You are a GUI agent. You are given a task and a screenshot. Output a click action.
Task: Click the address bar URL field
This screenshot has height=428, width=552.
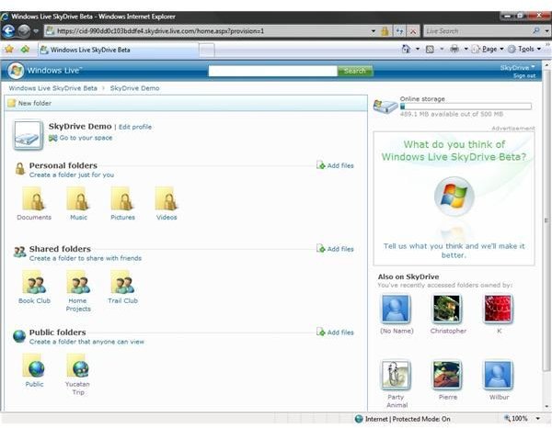point(208,31)
